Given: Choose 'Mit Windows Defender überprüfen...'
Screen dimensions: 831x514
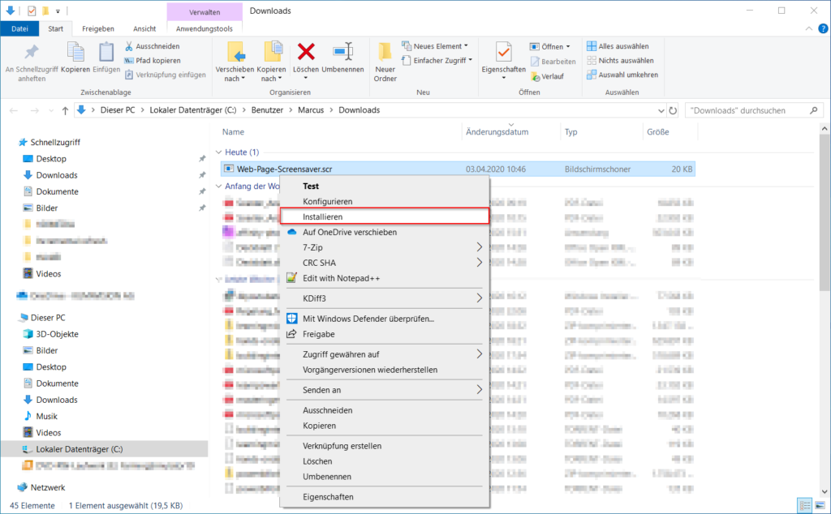Looking at the screenshot, I should pos(384,319).
